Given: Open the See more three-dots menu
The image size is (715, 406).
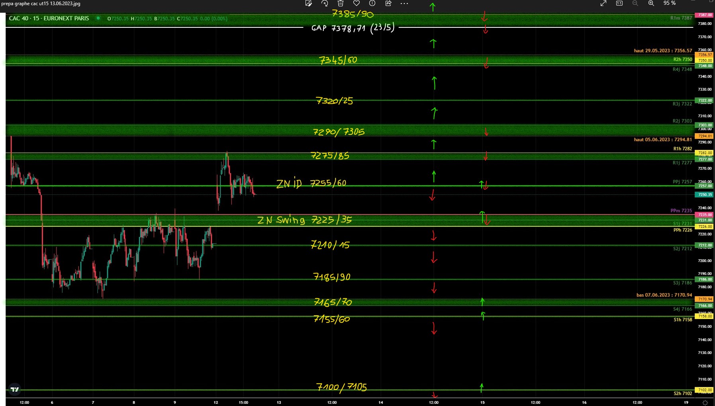Looking at the screenshot, I should tap(404, 3).
